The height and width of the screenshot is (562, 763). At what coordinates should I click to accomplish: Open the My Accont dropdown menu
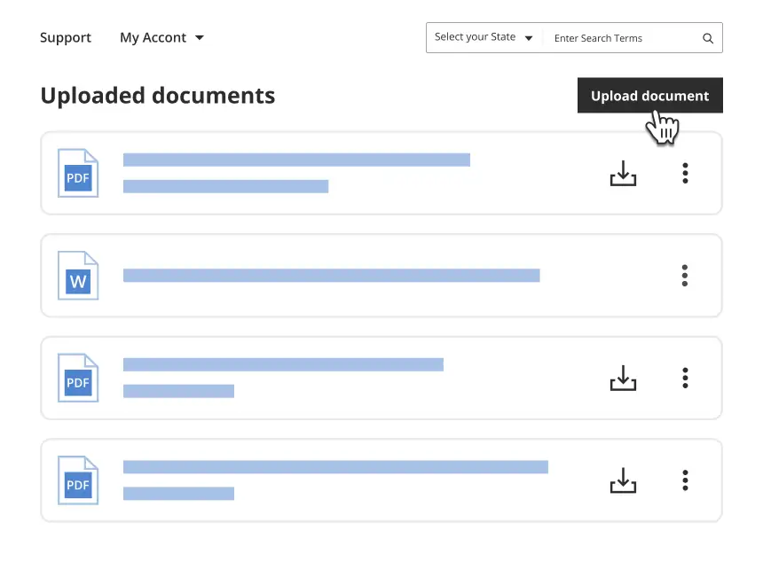tap(161, 37)
